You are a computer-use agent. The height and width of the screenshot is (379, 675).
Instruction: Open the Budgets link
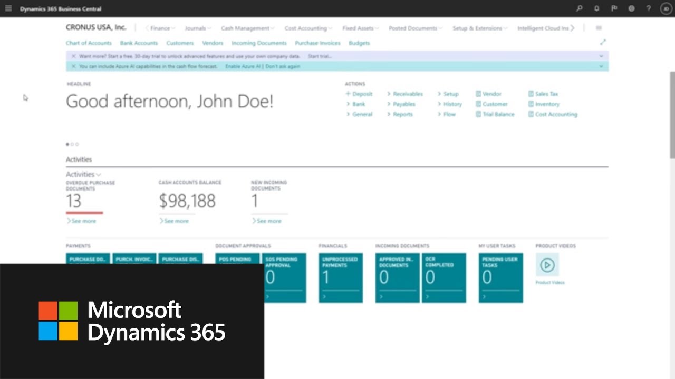click(359, 43)
